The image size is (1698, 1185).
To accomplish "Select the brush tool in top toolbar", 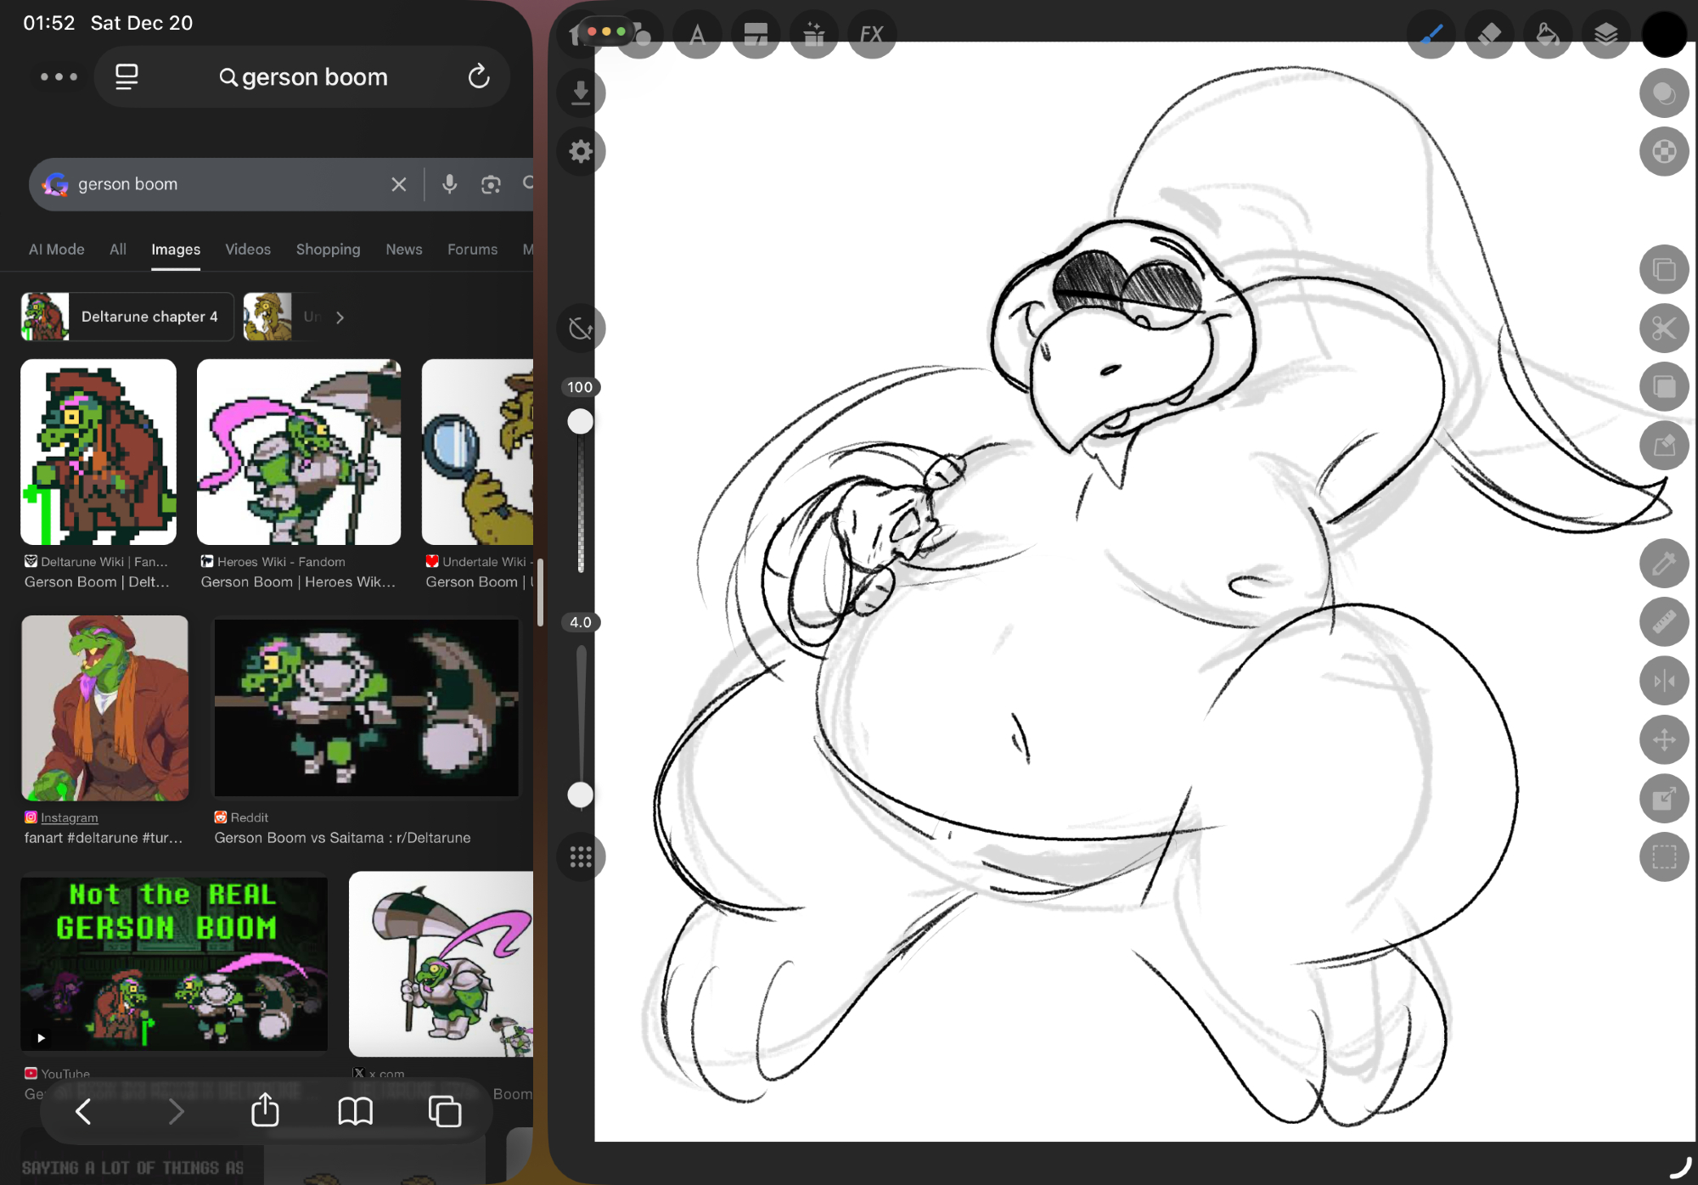I will [1431, 35].
